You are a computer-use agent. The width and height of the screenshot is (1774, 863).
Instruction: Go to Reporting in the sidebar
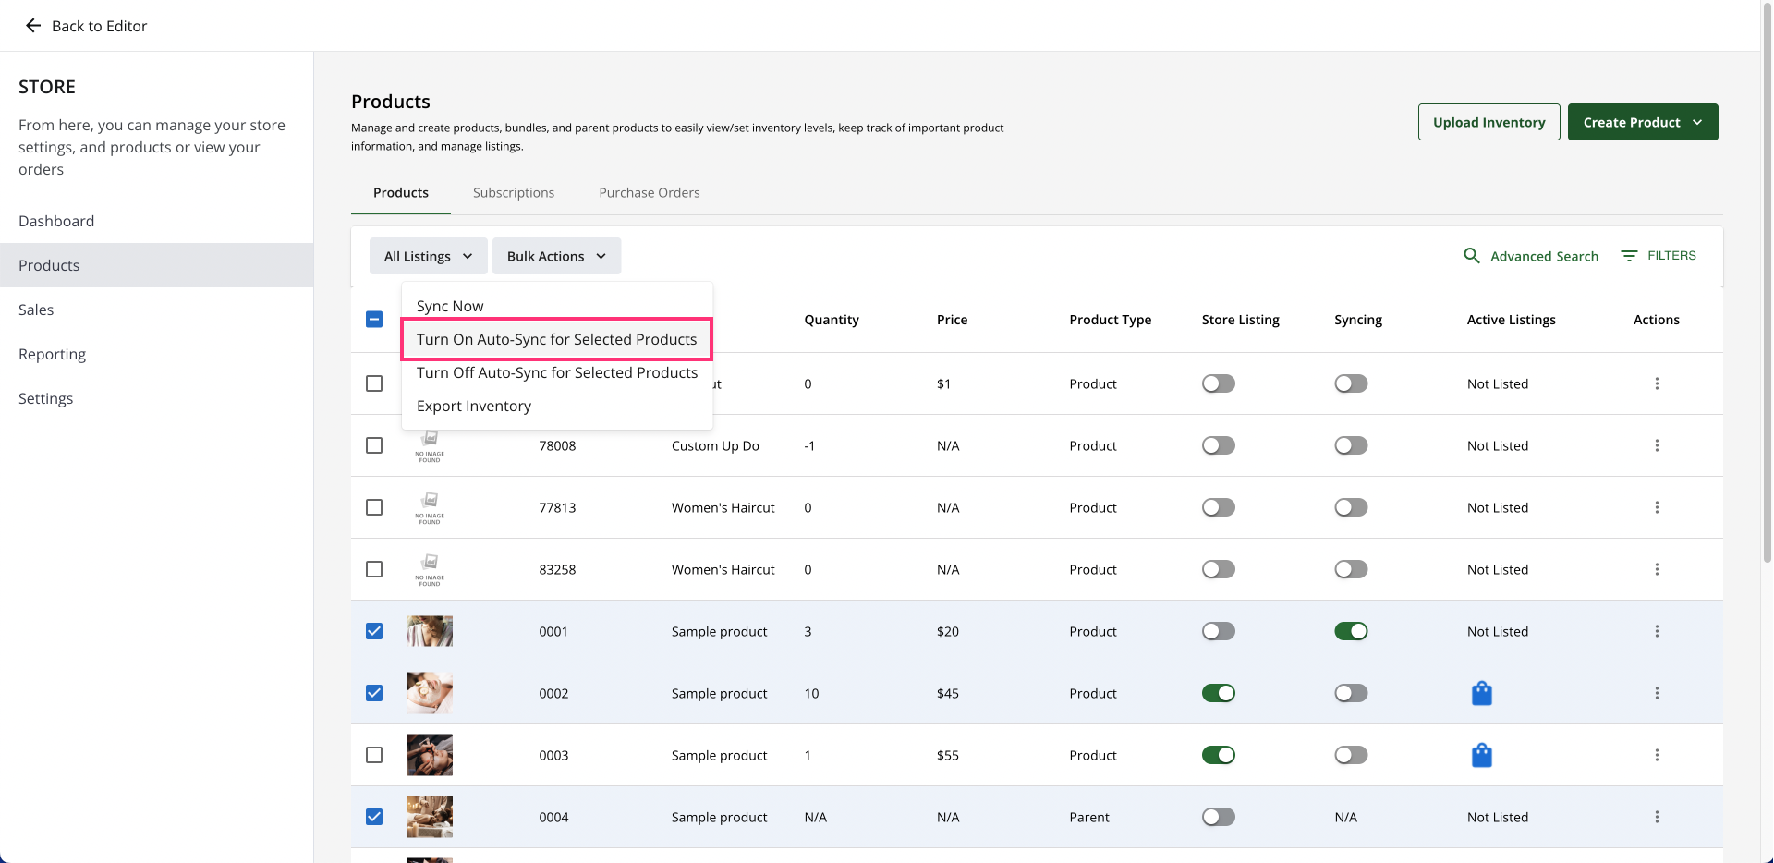click(x=52, y=354)
